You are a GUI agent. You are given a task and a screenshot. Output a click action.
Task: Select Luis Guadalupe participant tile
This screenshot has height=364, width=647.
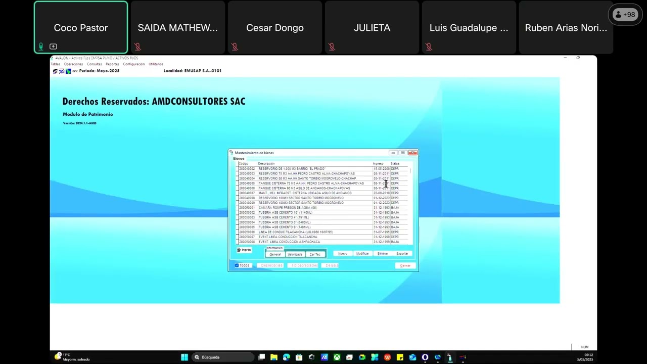click(x=469, y=27)
